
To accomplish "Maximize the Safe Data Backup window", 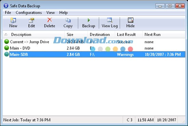I will point(170,6).
